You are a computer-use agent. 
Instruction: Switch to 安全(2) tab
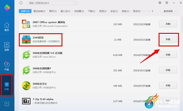tap(114, 11)
